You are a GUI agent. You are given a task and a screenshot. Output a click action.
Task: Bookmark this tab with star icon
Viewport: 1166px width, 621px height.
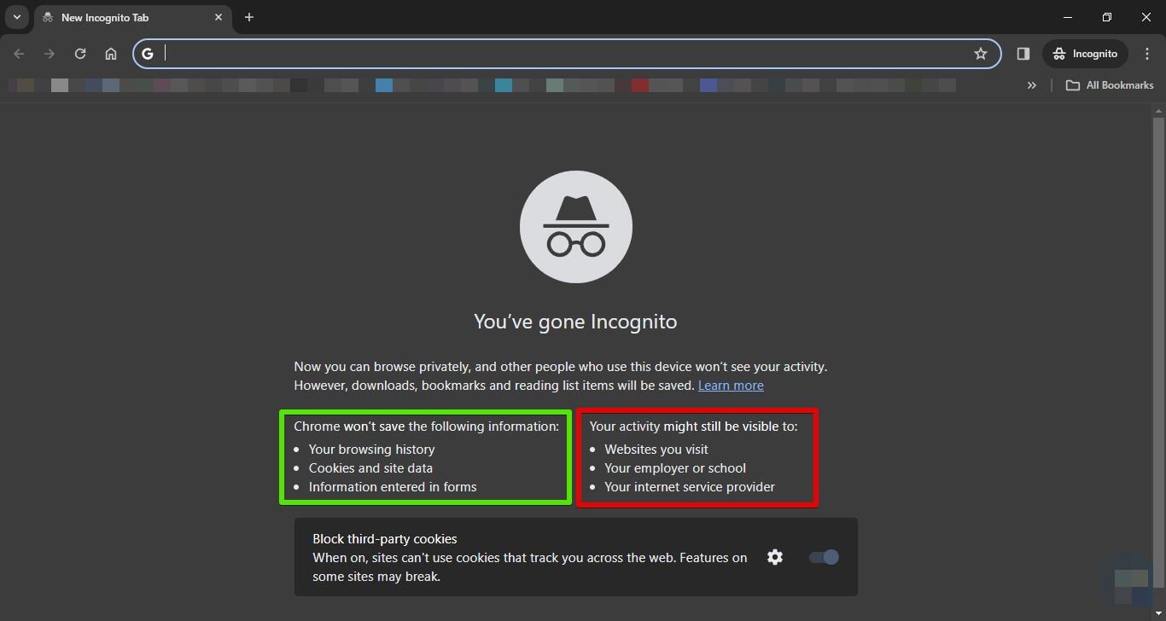point(981,54)
